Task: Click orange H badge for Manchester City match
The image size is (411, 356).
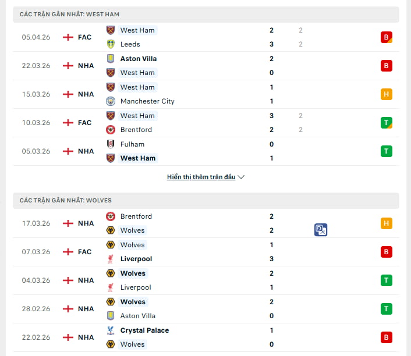Action: [386, 94]
